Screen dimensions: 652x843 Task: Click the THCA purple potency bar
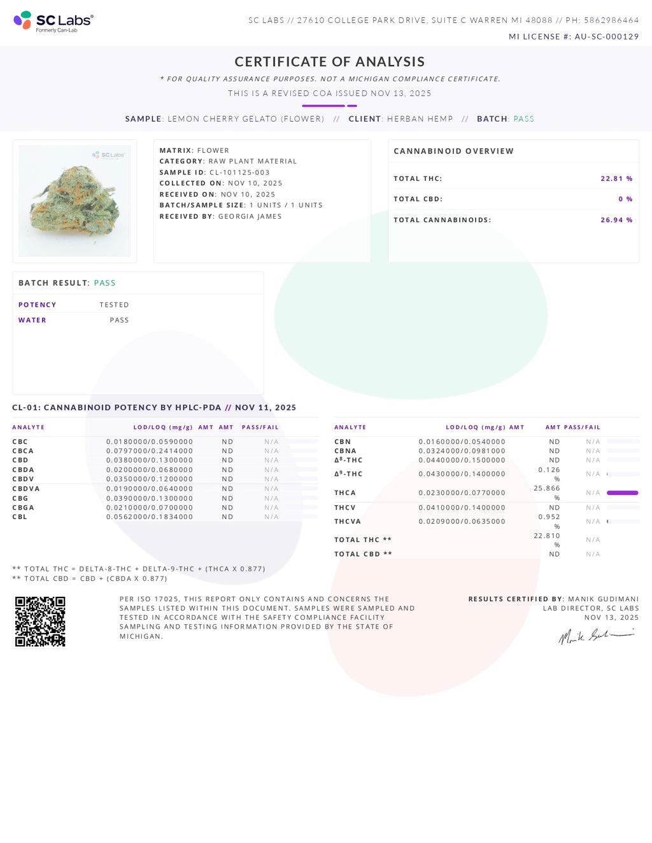(x=622, y=492)
